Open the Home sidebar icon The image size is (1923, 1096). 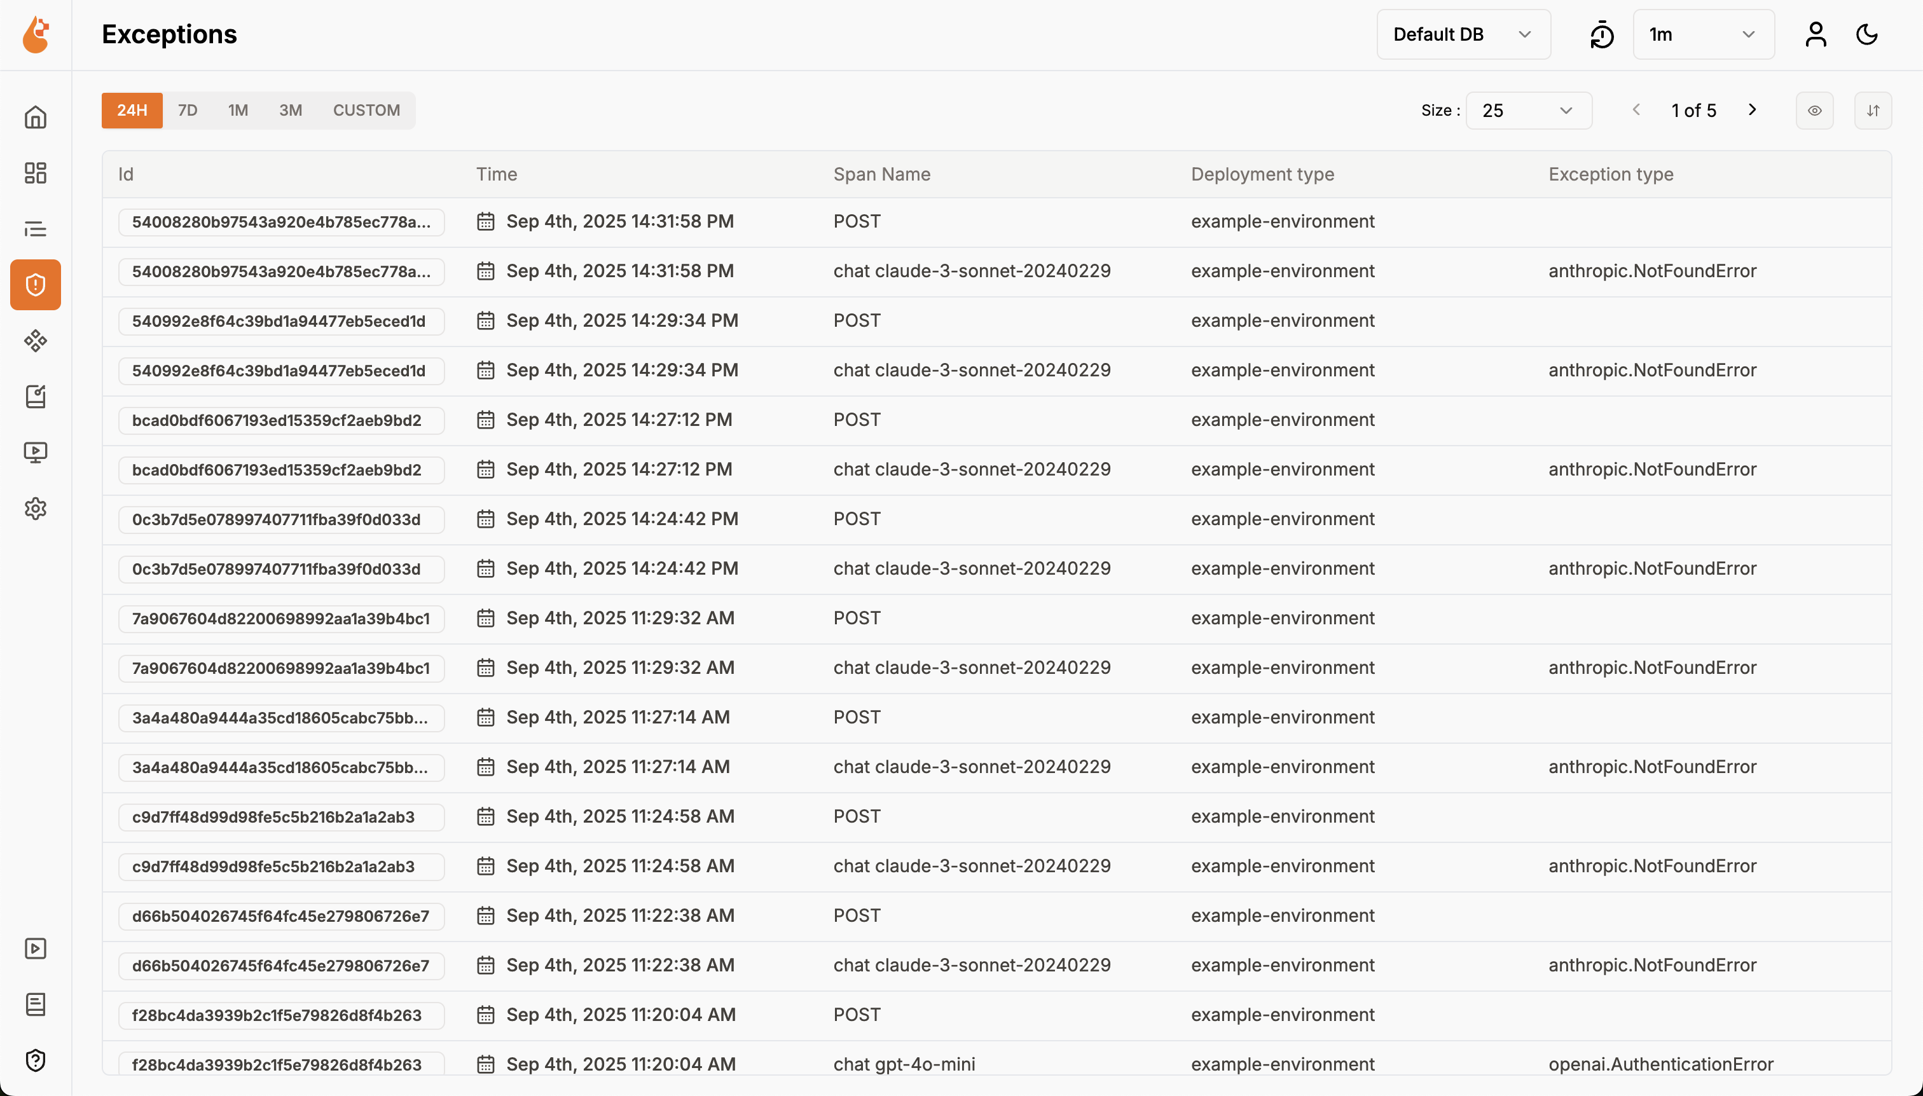click(36, 118)
